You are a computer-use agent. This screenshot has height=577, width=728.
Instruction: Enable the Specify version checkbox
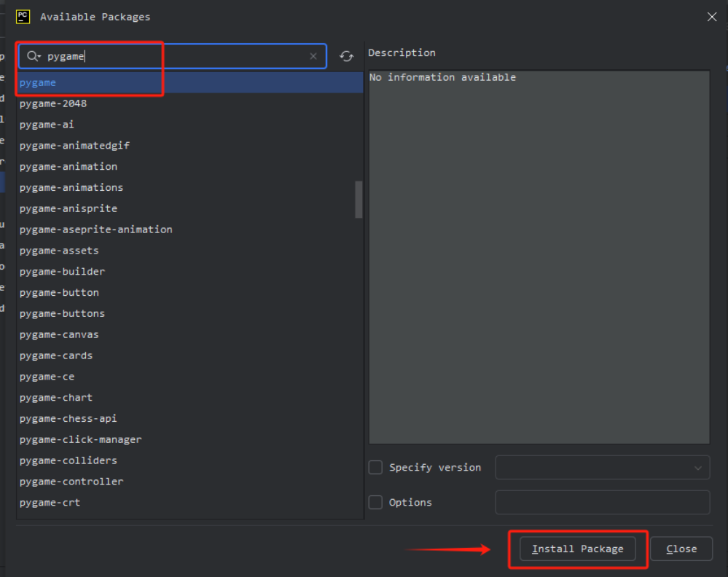(x=375, y=467)
